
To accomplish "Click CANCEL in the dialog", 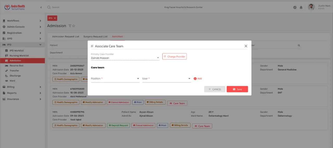I will coord(215,89).
